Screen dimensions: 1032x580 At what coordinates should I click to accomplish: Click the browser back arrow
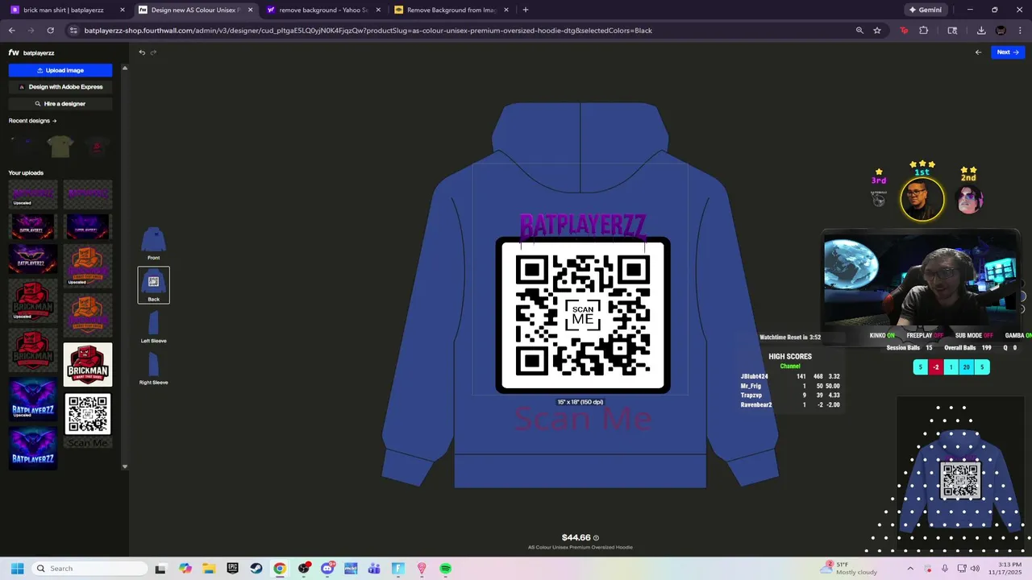coord(11,31)
